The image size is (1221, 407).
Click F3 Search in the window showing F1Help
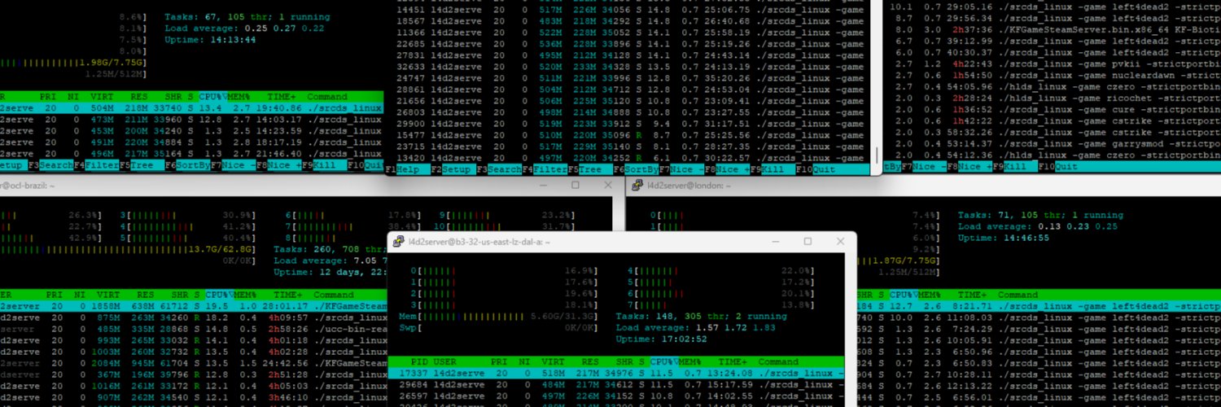coord(499,169)
